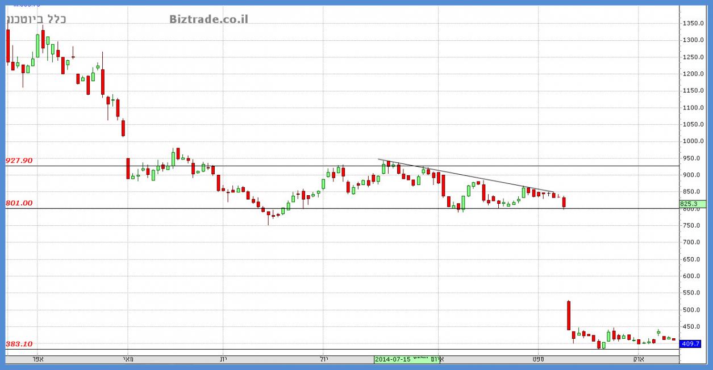Click the blue 409.7 last-price marker
Image resolution: width=713 pixels, height=370 pixels.
(692, 343)
